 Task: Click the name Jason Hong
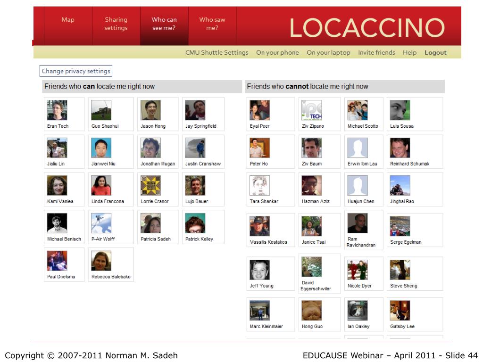coord(153,126)
